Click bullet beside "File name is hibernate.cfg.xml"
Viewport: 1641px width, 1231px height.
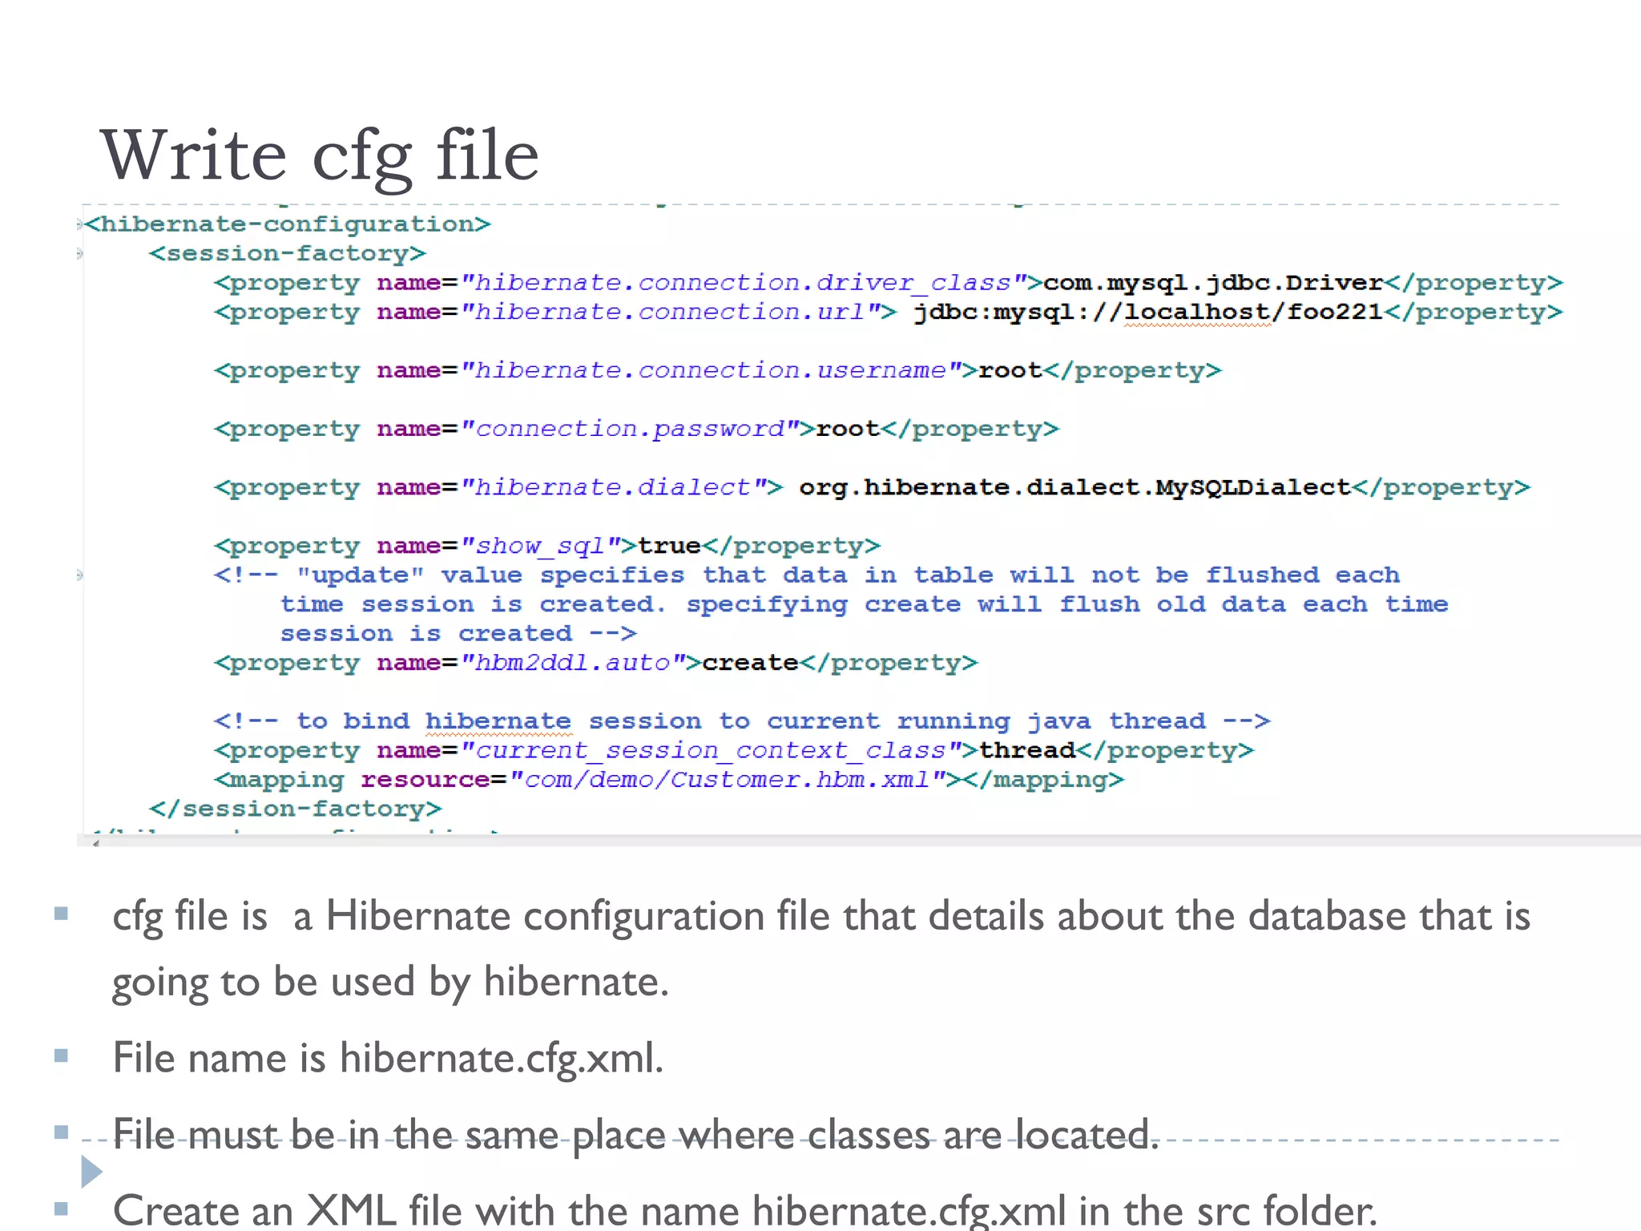pos(61,1055)
